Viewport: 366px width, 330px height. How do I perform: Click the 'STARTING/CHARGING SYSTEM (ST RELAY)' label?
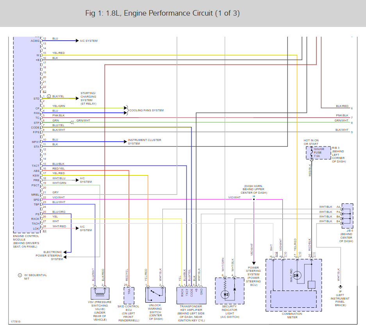pos(88,98)
